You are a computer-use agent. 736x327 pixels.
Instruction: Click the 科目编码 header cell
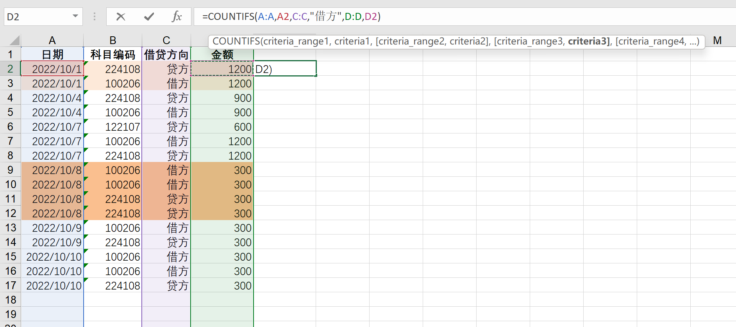[x=113, y=55]
